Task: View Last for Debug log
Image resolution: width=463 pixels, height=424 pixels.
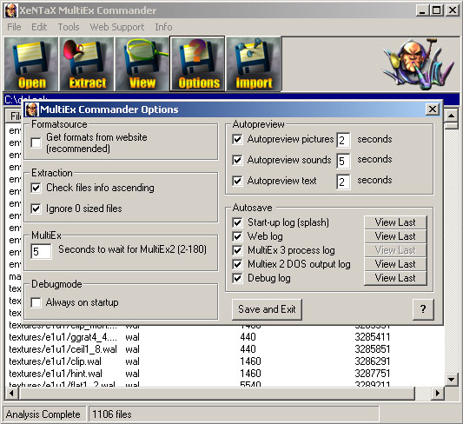Action: (x=395, y=278)
